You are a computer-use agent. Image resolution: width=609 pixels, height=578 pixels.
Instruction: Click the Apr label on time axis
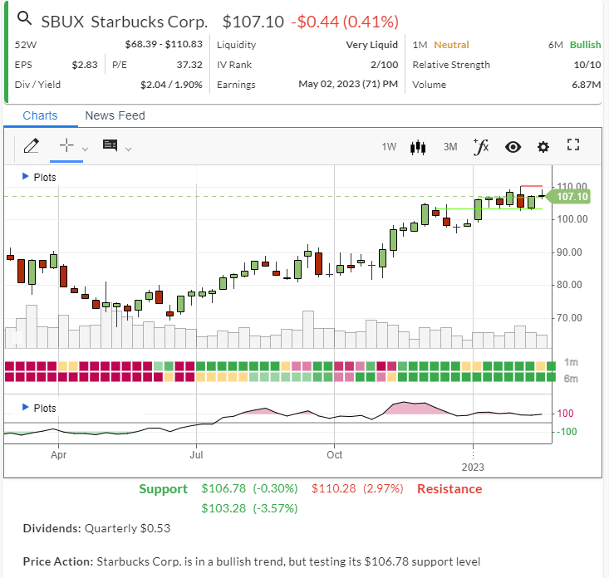click(x=58, y=454)
